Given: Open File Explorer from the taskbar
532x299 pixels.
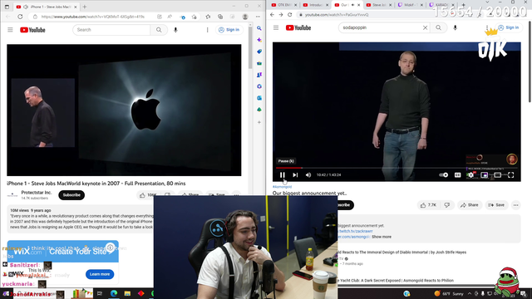Looking at the screenshot, I should [x=127, y=293].
